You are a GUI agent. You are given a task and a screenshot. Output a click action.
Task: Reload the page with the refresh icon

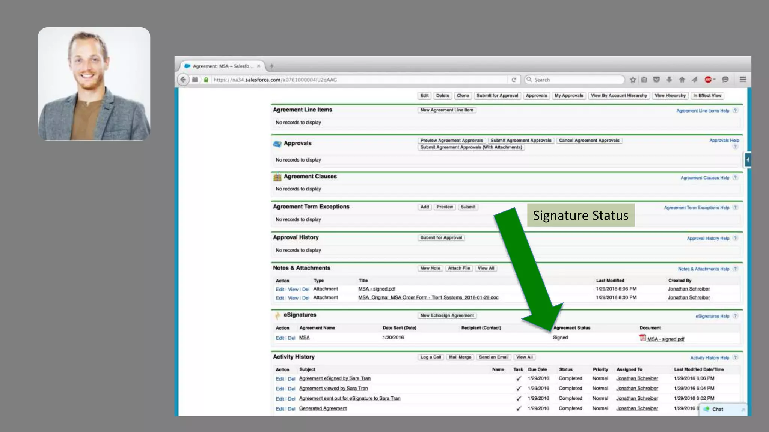(514, 79)
